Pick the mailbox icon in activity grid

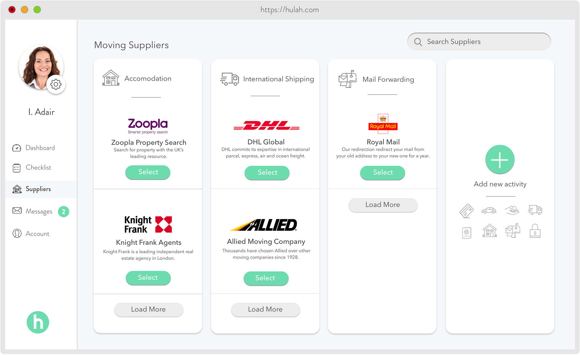(x=513, y=231)
